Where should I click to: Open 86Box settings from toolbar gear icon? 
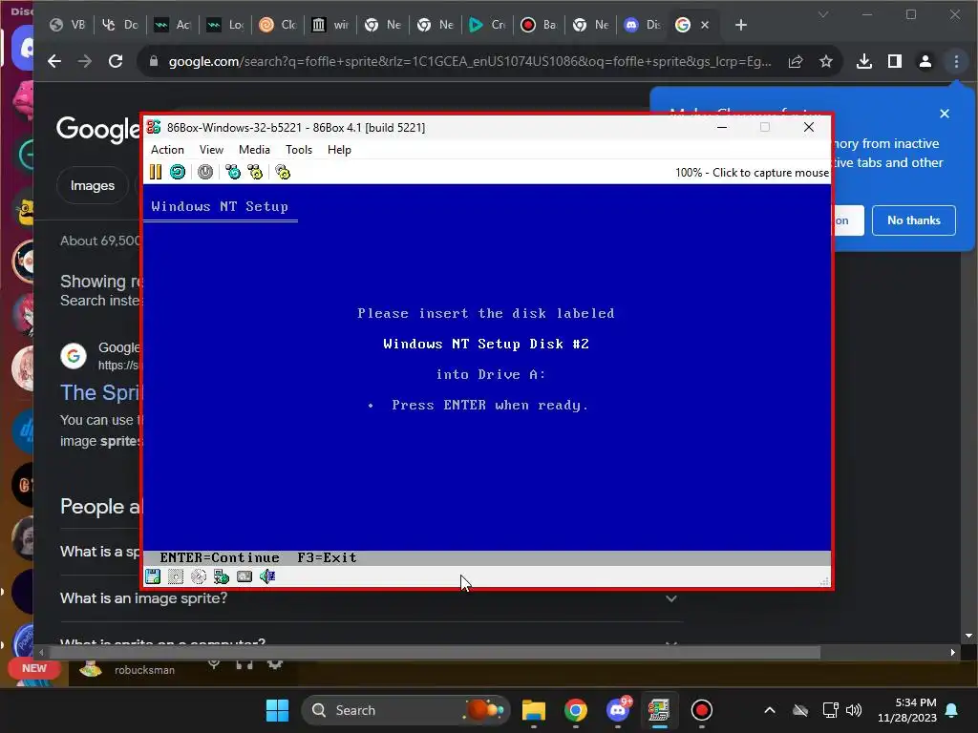(x=283, y=172)
